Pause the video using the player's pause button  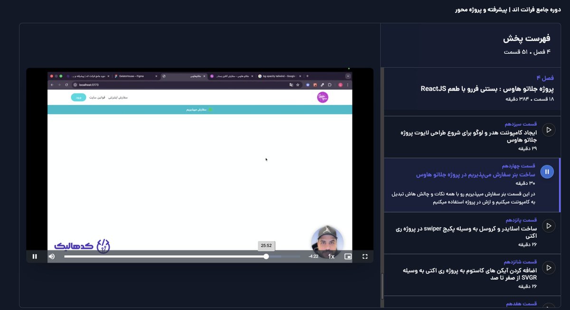tap(35, 256)
